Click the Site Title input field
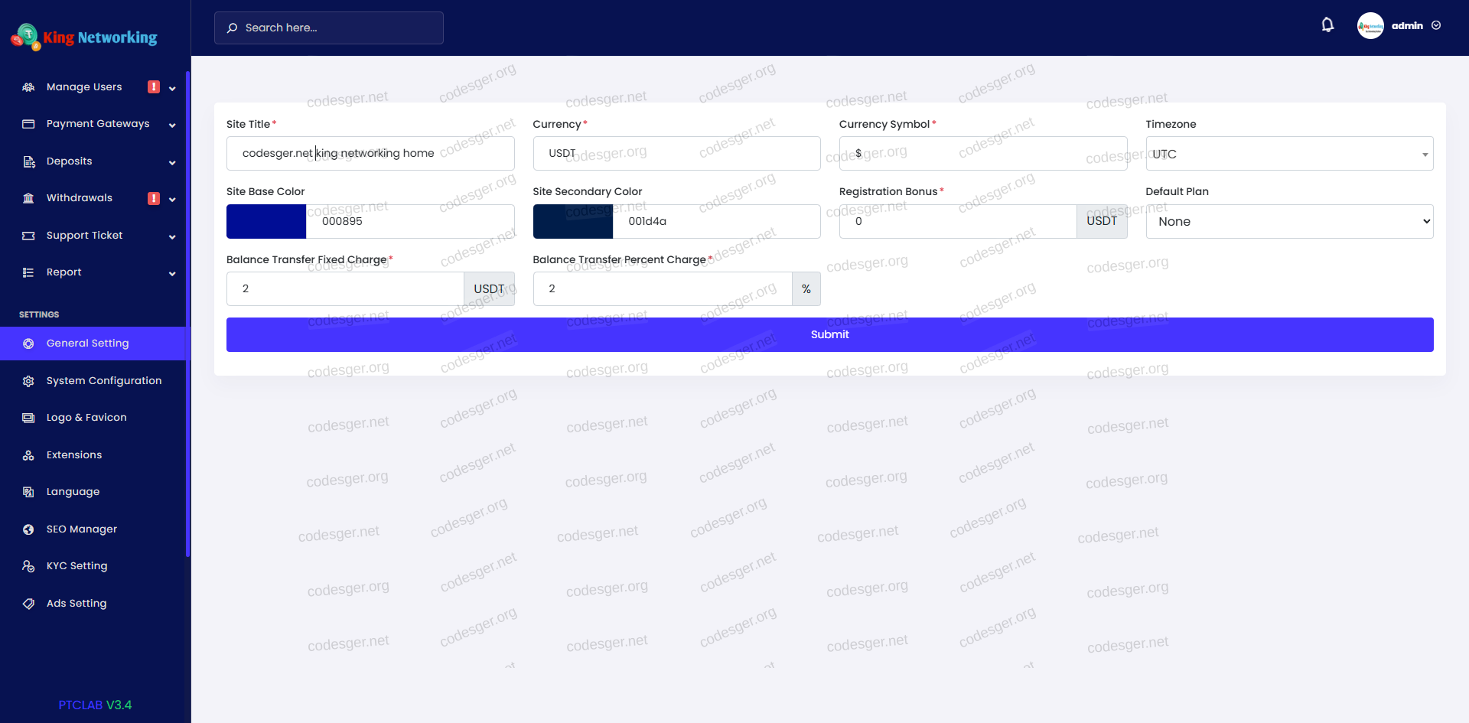 370,154
